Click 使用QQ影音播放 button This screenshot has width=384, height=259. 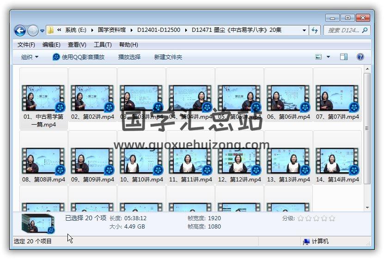click(x=79, y=57)
